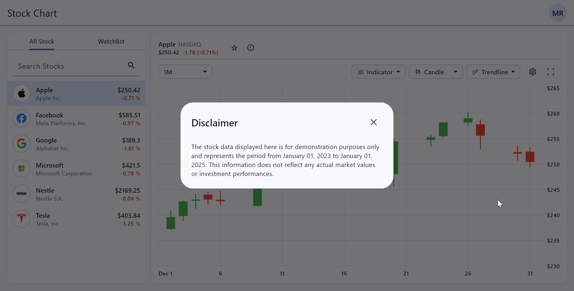Select Google from the stock list
Viewport: 574px width, 291px height.
pos(76,143)
